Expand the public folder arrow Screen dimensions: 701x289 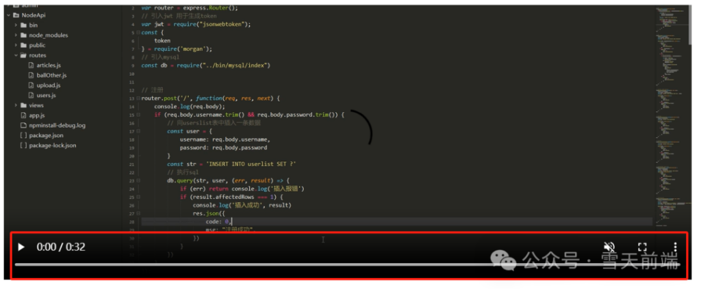(x=16, y=45)
